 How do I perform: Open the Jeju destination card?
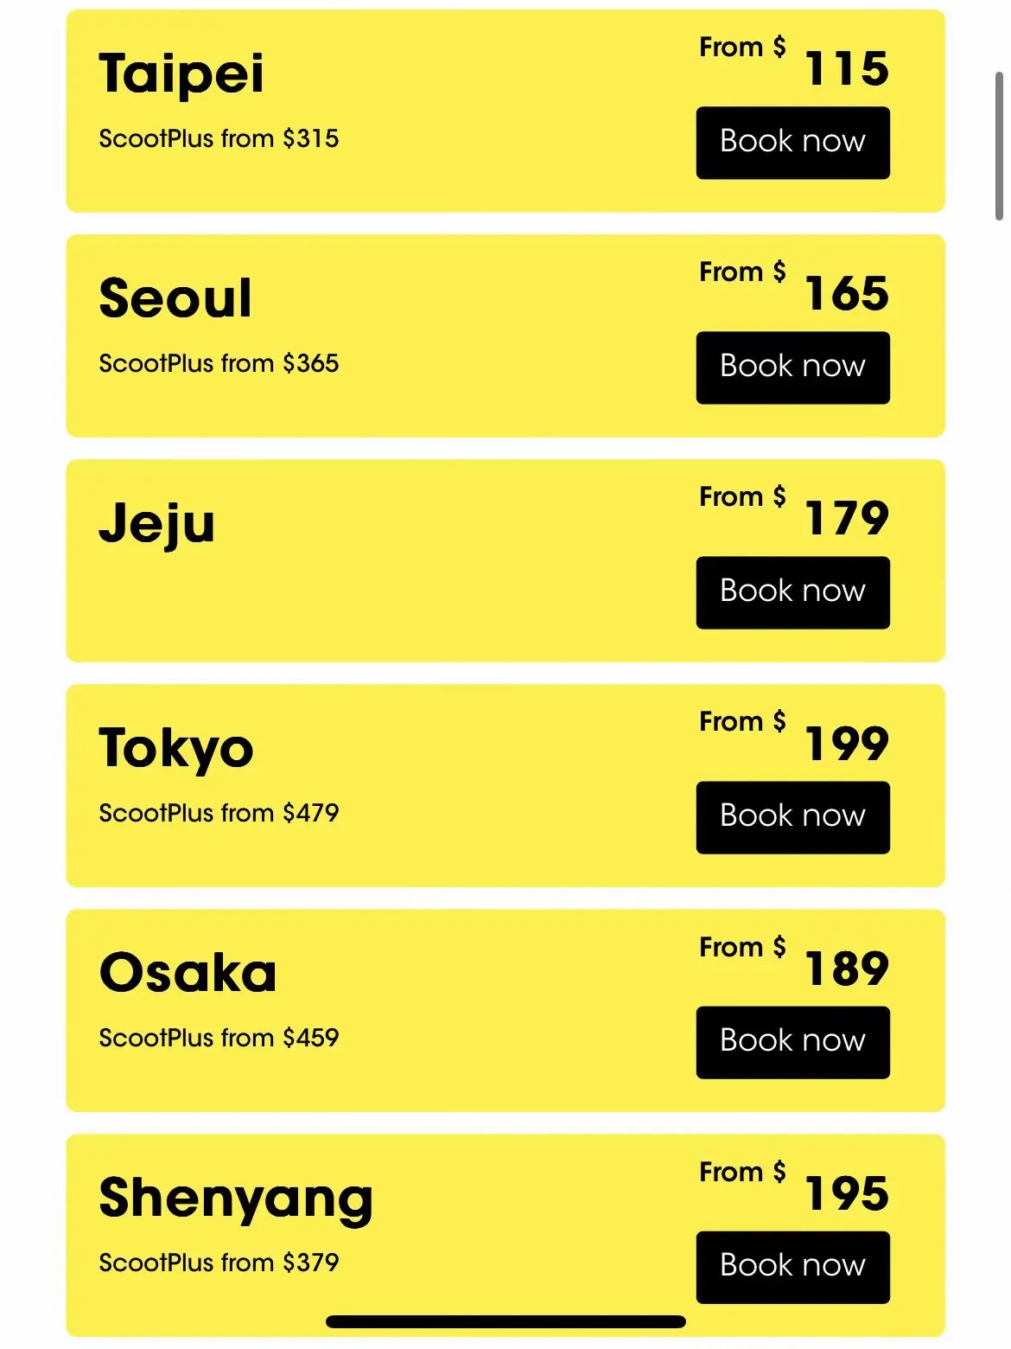click(505, 560)
